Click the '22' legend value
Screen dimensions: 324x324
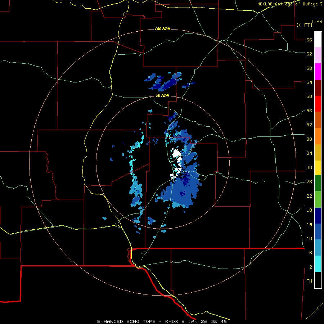(x=309, y=196)
